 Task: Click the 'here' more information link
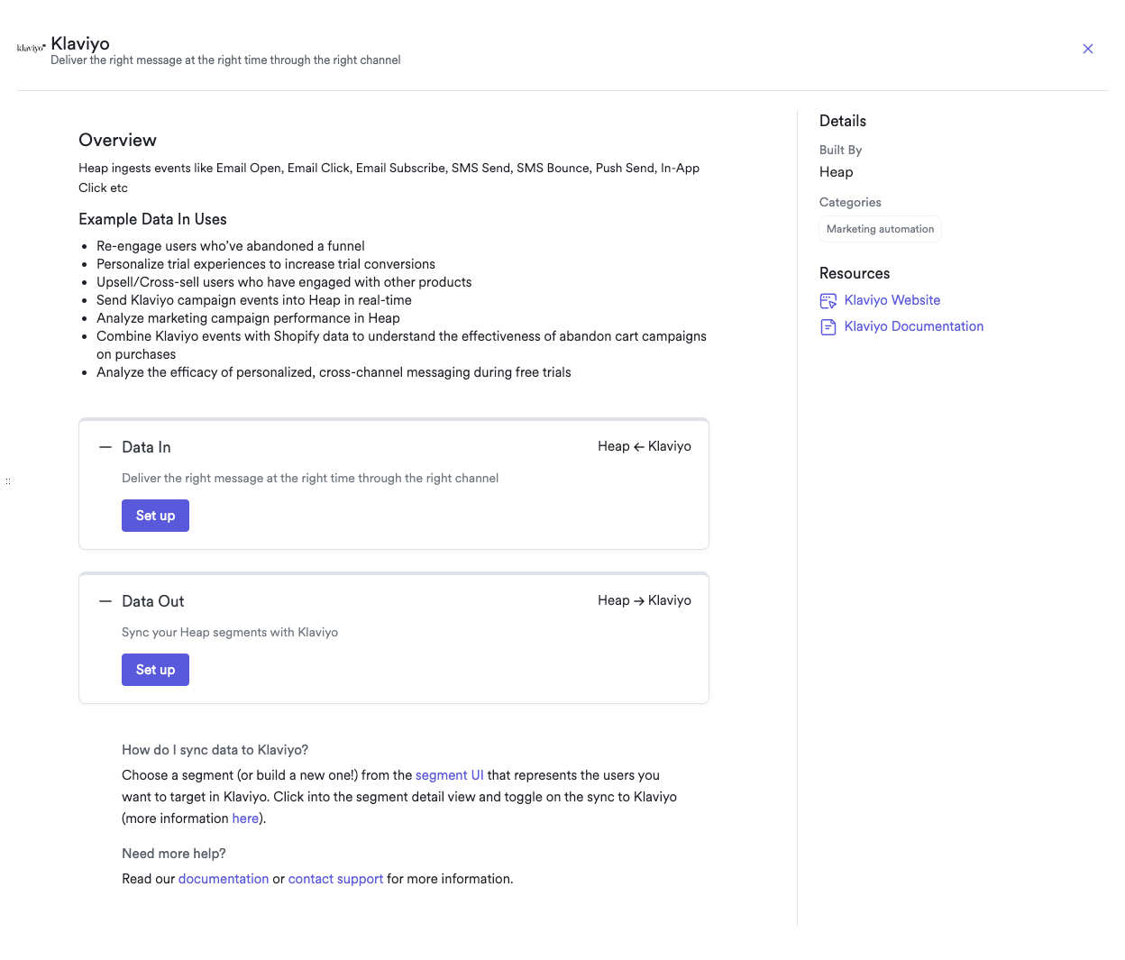tap(245, 818)
